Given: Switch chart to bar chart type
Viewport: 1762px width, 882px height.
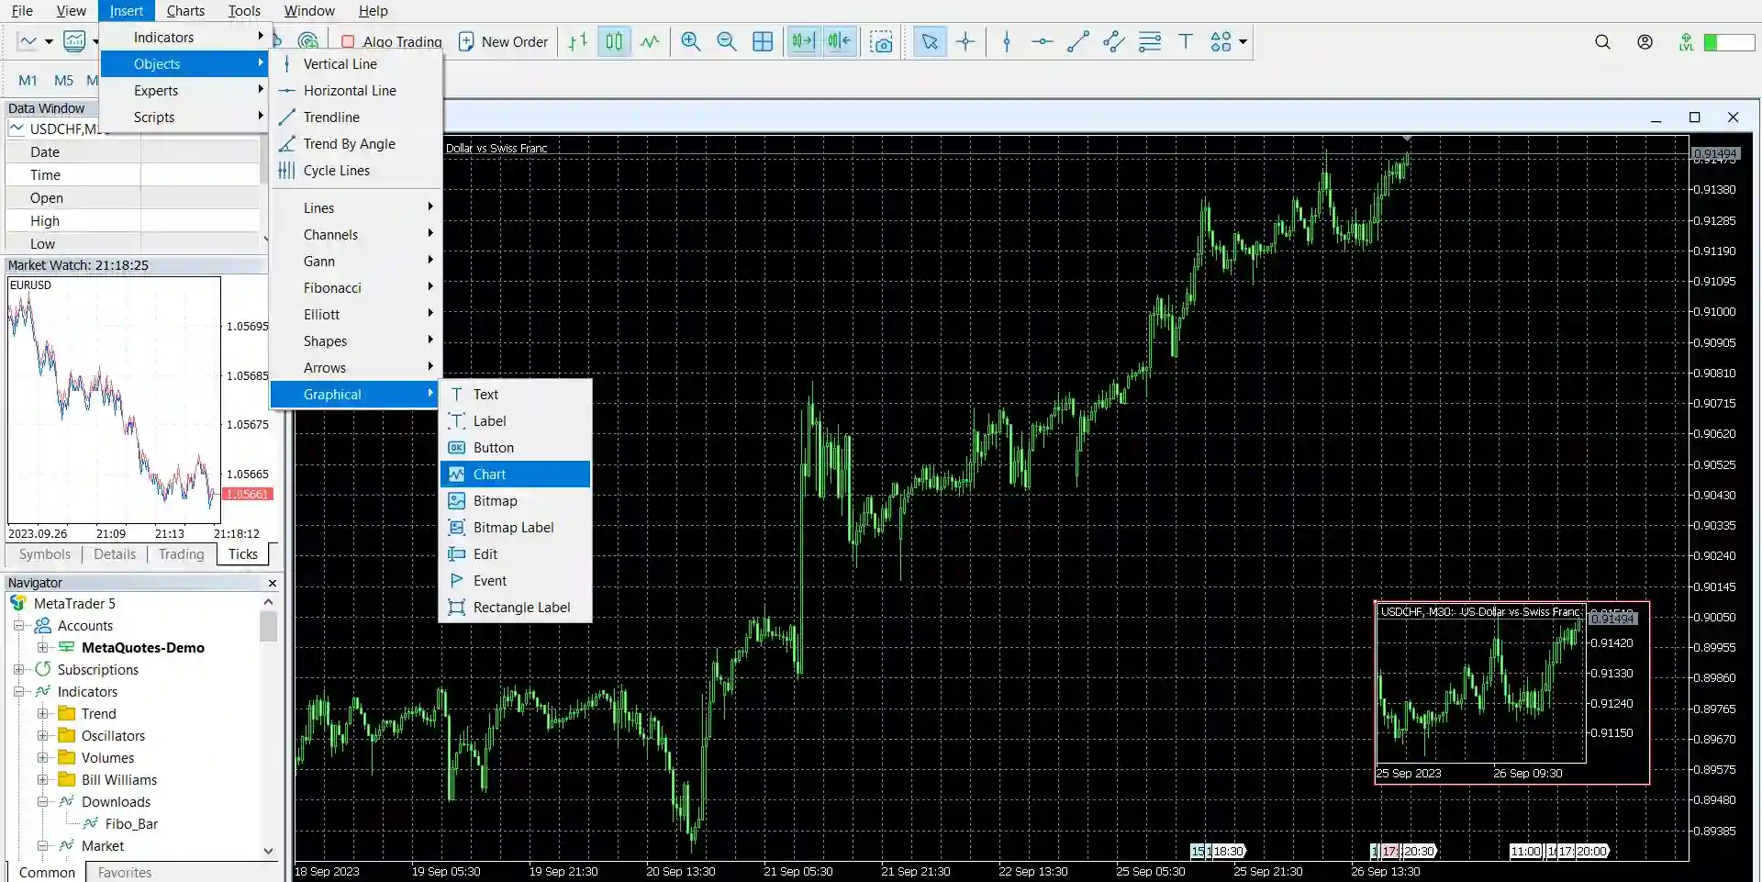Looking at the screenshot, I should pyautogui.click(x=577, y=41).
